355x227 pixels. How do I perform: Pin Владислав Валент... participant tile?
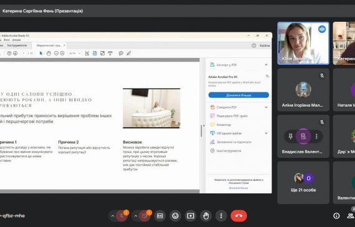[290, 137]
